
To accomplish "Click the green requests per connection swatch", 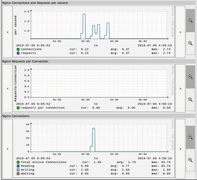I will [x=18, y=108].
